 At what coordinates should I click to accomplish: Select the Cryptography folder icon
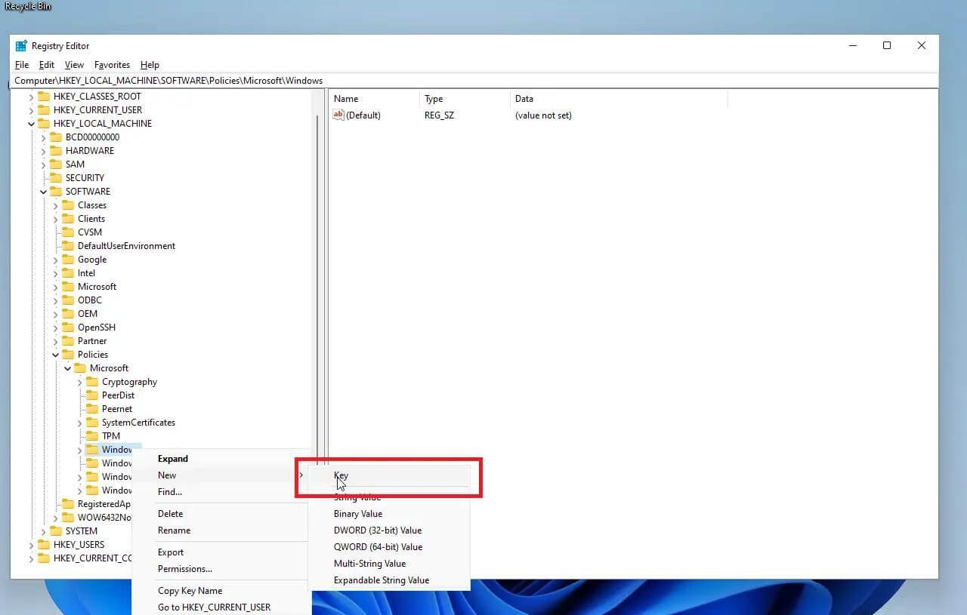coord(94,382)
